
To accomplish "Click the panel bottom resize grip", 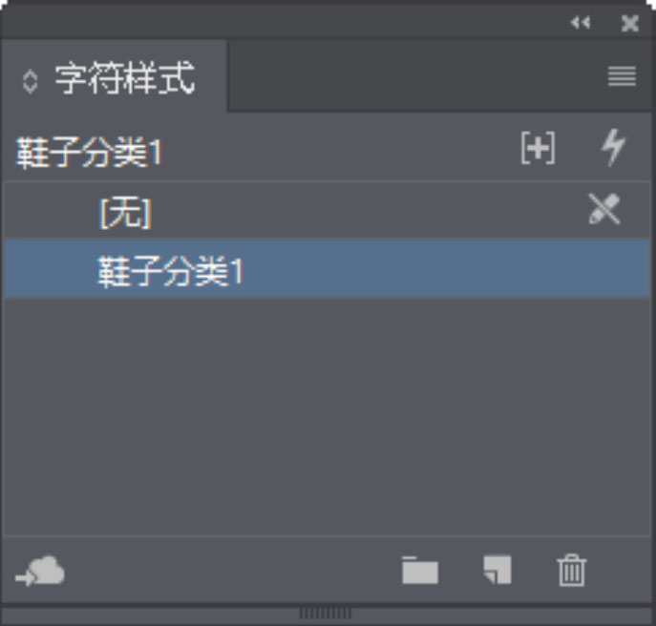I will coord(326,614).
